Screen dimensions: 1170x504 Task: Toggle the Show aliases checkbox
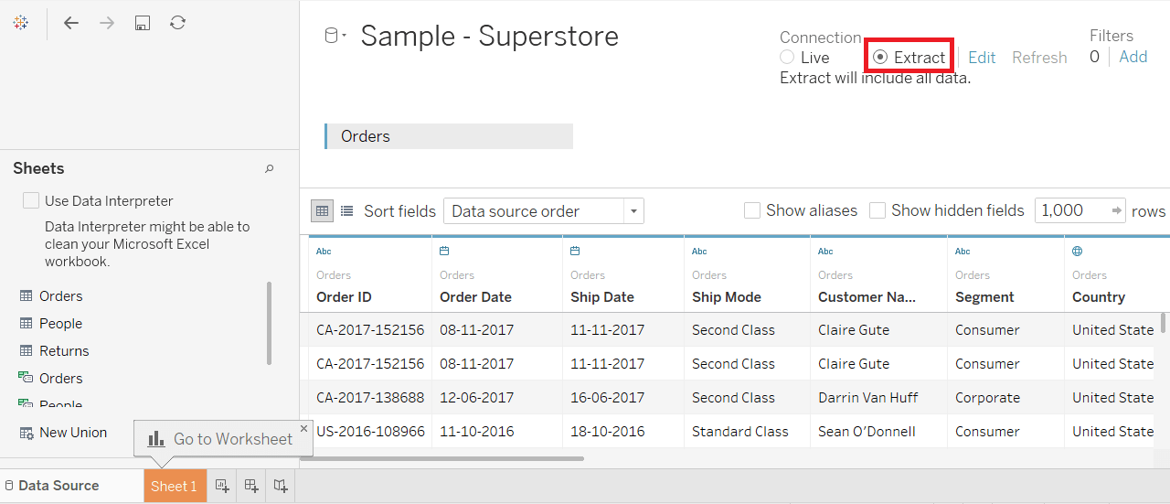[x=752, y=210]
